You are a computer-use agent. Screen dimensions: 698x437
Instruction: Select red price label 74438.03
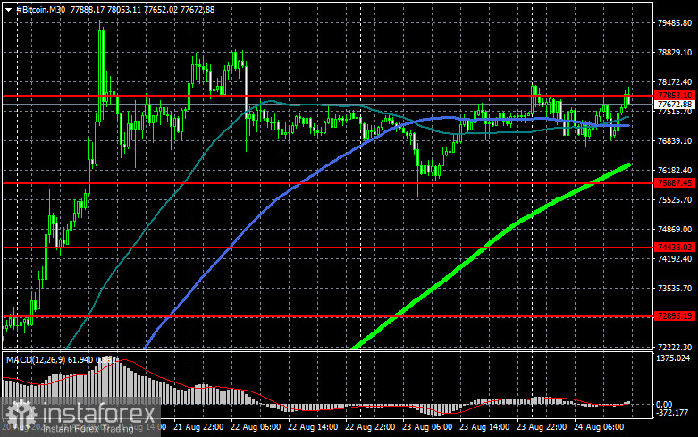675,247
